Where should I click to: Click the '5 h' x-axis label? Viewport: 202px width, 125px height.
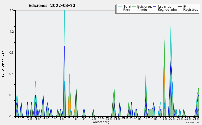click(53, 118)
